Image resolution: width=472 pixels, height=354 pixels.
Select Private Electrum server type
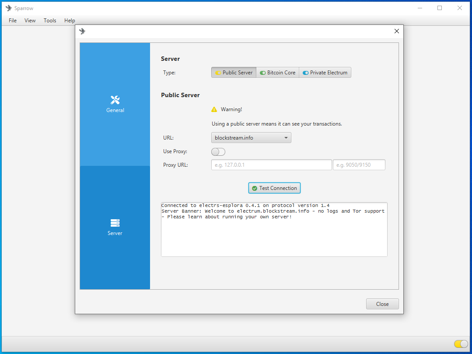[325, 73]
